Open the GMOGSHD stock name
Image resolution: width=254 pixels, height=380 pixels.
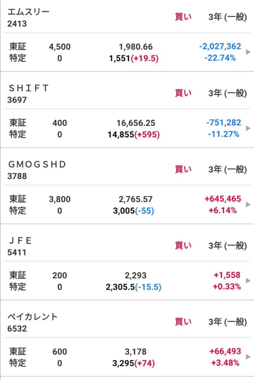click(37, 165)
